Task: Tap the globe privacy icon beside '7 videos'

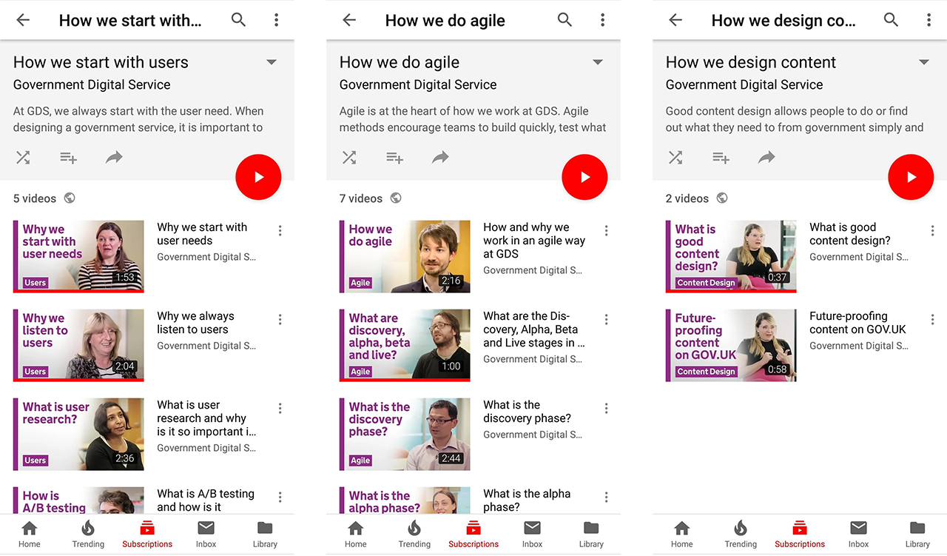Action: [396, 198]
